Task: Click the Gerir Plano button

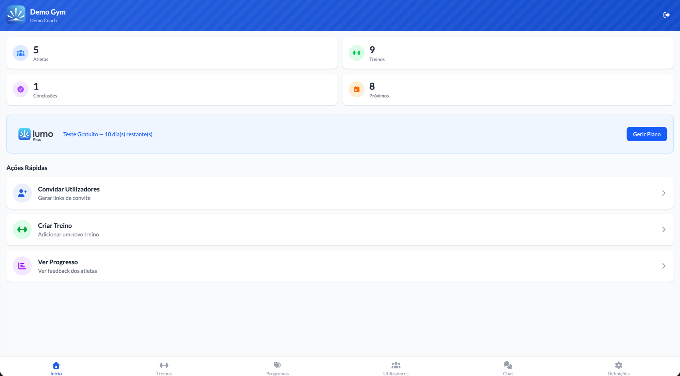Action: [647, 134]
